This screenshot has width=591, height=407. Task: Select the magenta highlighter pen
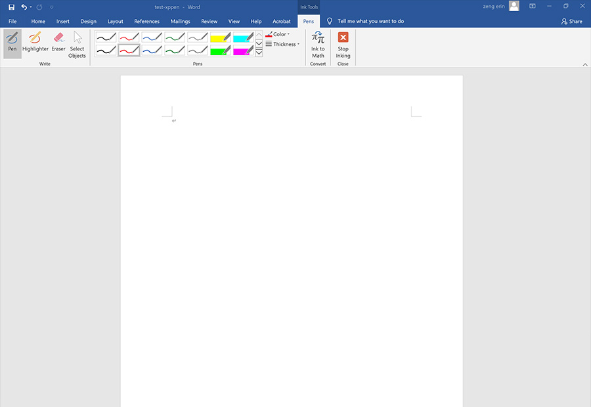[x=244, y=50]
